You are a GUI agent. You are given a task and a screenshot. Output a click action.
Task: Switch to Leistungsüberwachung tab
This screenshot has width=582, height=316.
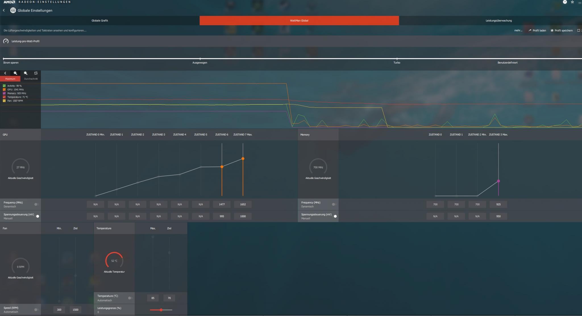tap(498, 20)
